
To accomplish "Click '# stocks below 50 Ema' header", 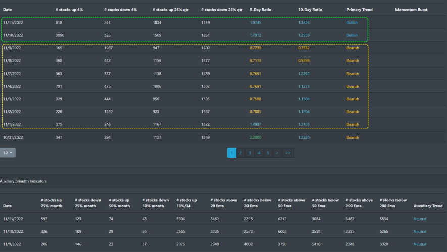I will (x=325, y=203).
